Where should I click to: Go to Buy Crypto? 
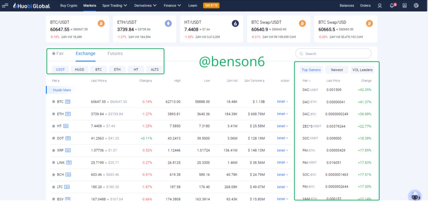pyautogui.click(x=69, y=6)
